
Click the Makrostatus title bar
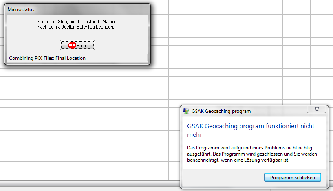[77, 9]
